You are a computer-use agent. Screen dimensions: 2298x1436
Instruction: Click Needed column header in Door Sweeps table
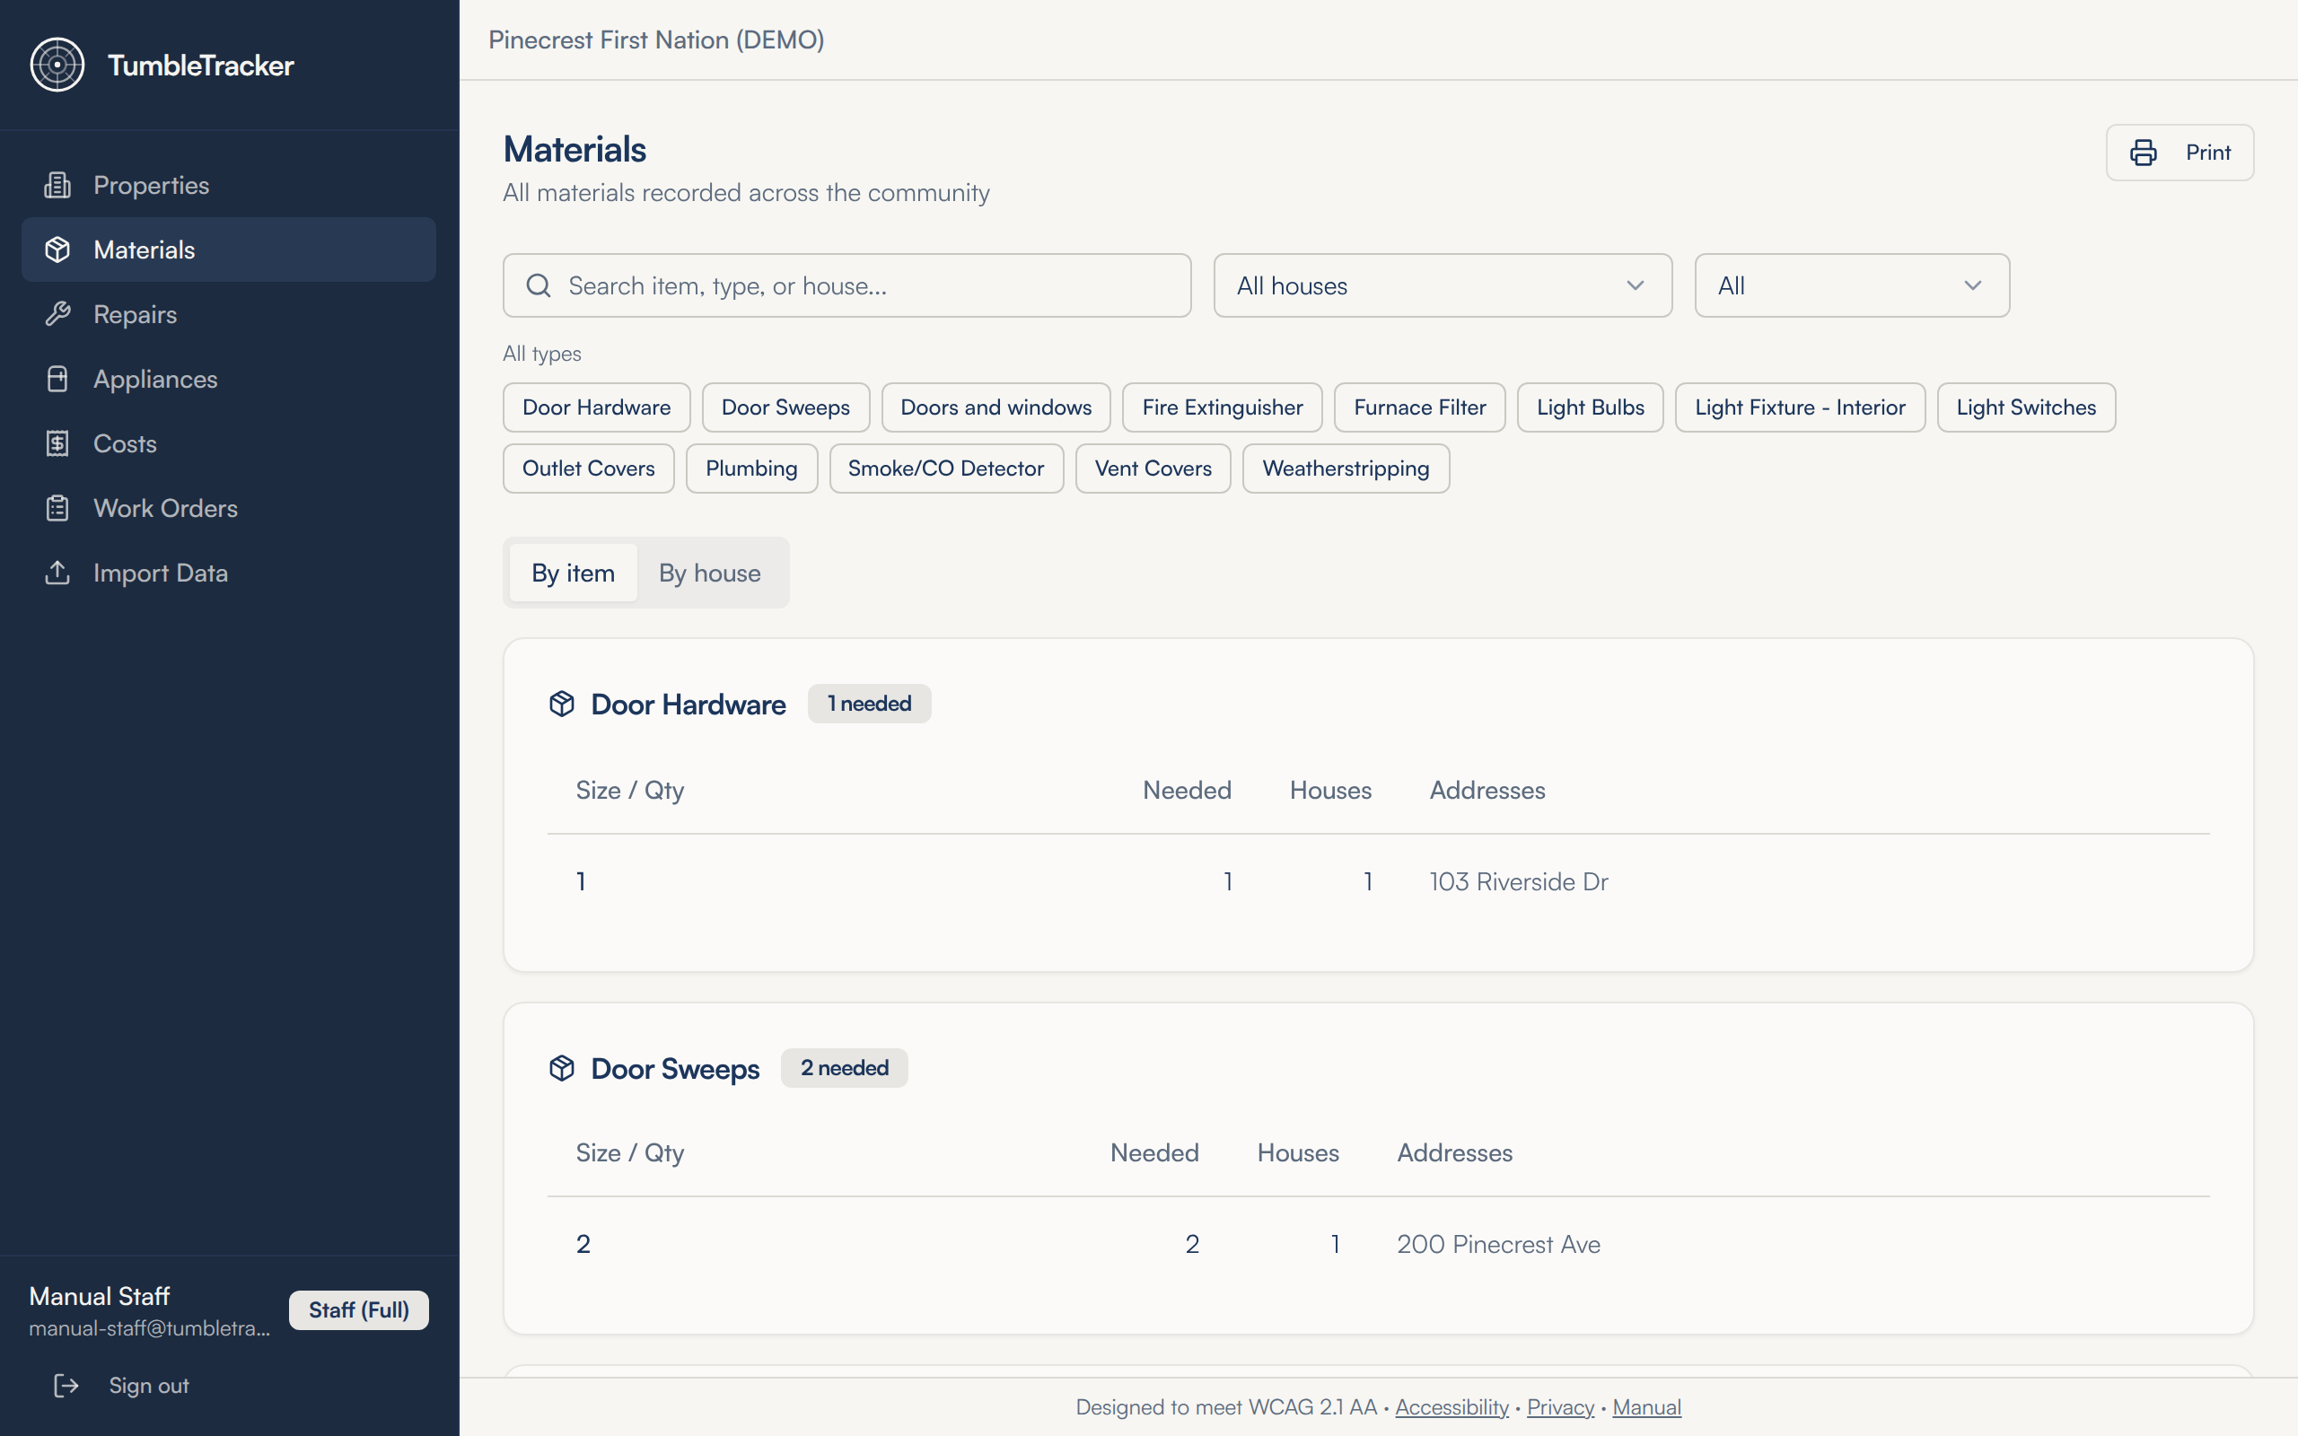[x=1154, y=1153]
